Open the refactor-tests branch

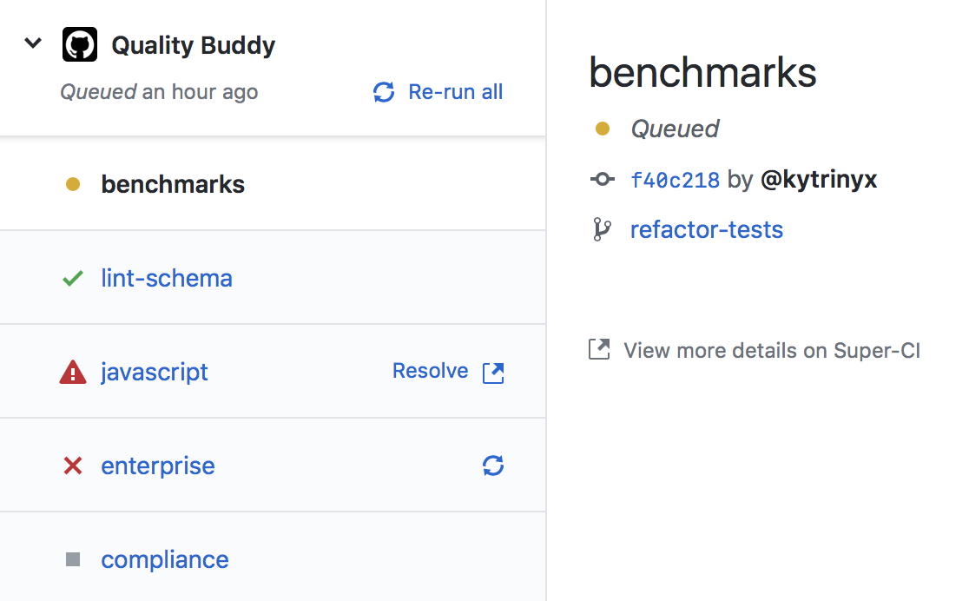coord(707,230)
